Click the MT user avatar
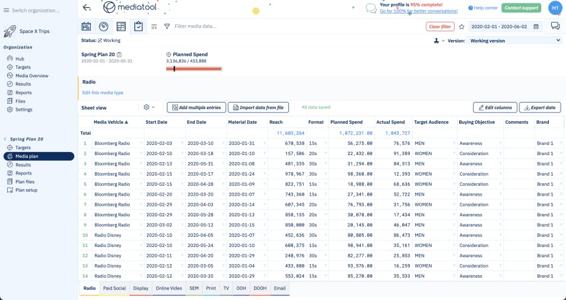 tap(555, 8)
